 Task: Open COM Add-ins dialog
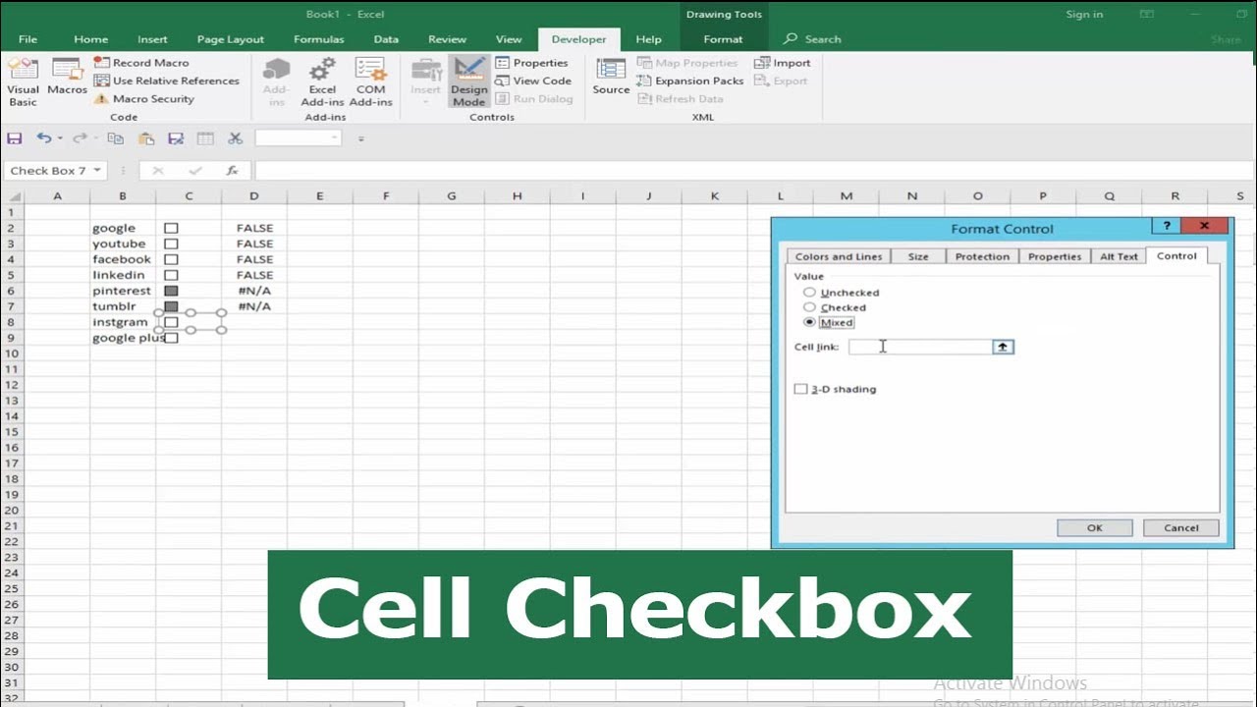coord(370,82)
